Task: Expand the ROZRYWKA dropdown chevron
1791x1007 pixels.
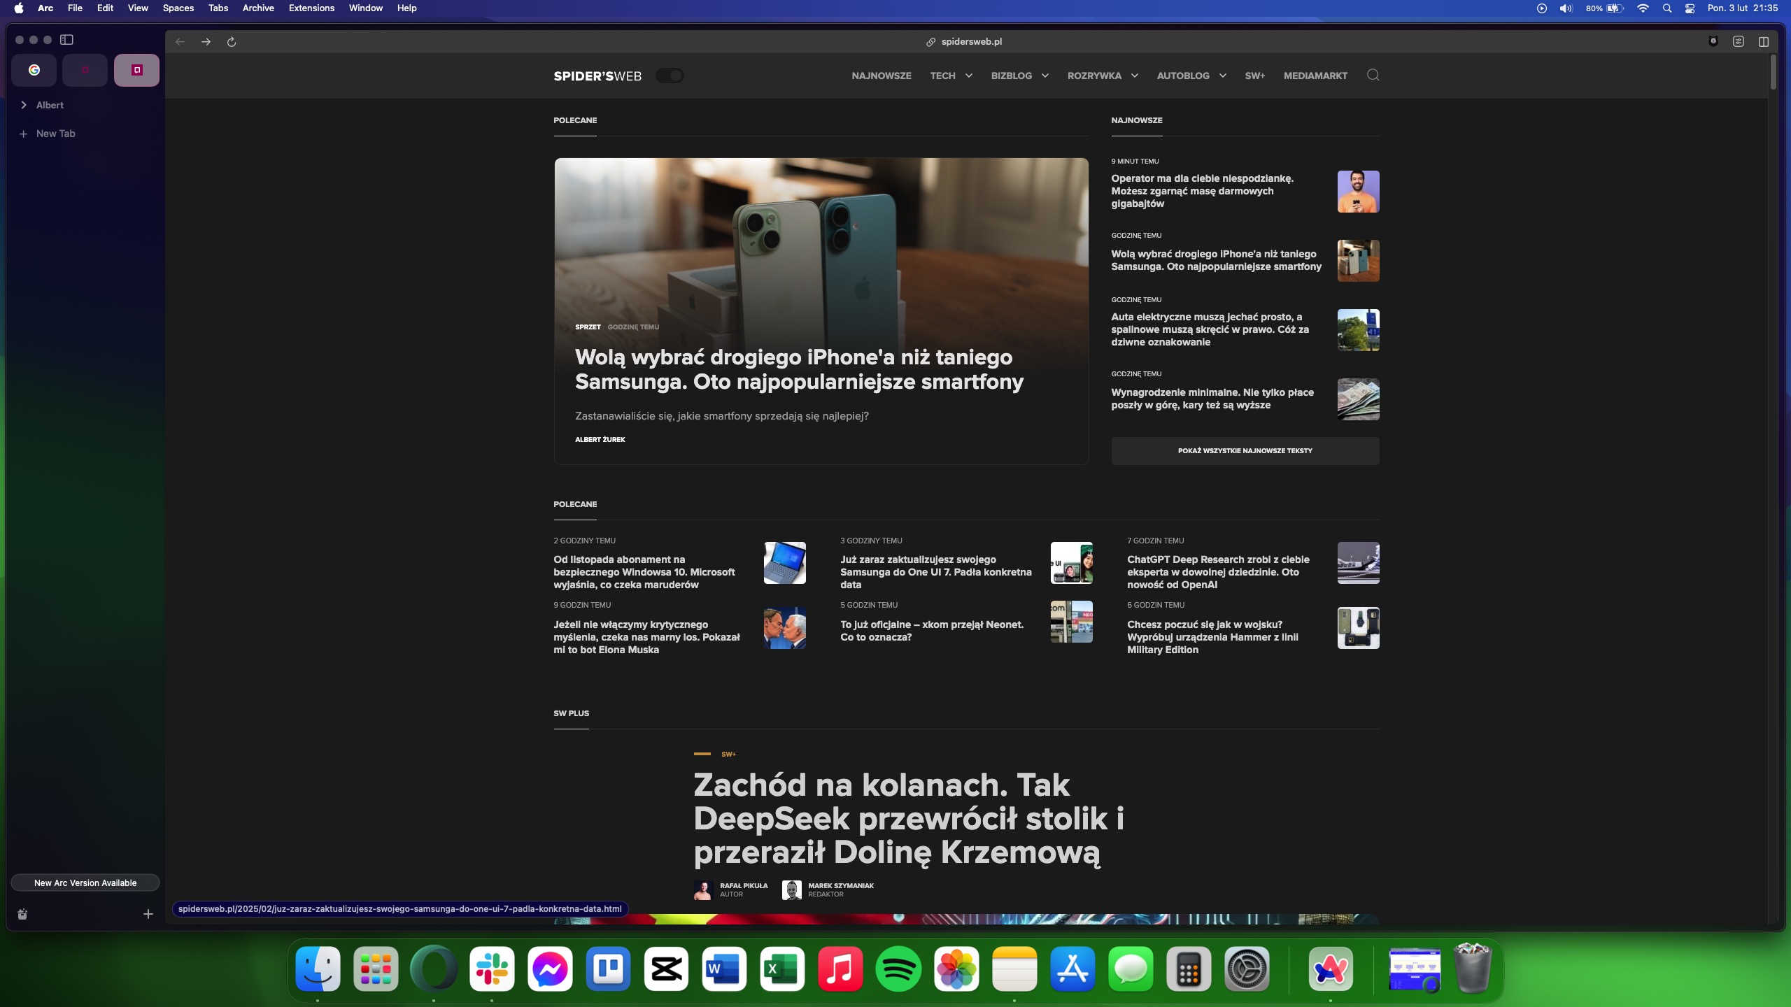Action: point(1135,76)
